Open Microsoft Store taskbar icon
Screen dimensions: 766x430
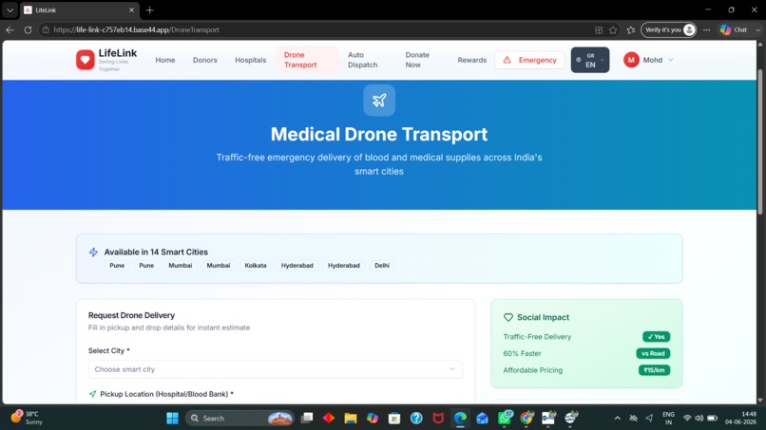point(394,419)
